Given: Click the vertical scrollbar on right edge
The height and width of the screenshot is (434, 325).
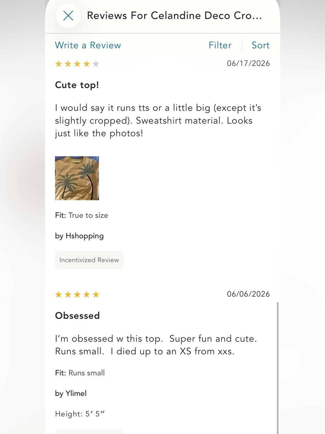Looking at the screenshot, I should [278, 368].
